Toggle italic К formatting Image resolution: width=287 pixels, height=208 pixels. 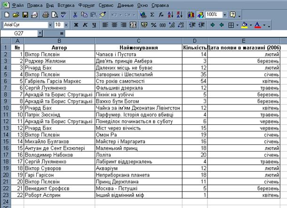coord(85,25)
